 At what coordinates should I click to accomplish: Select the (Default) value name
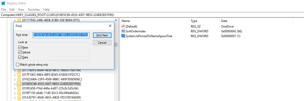coord(131,26)
